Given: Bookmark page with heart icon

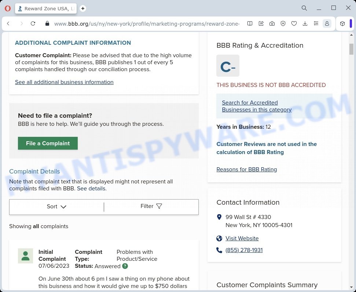Looking at the screenshot, I should [x=294, y=23].
